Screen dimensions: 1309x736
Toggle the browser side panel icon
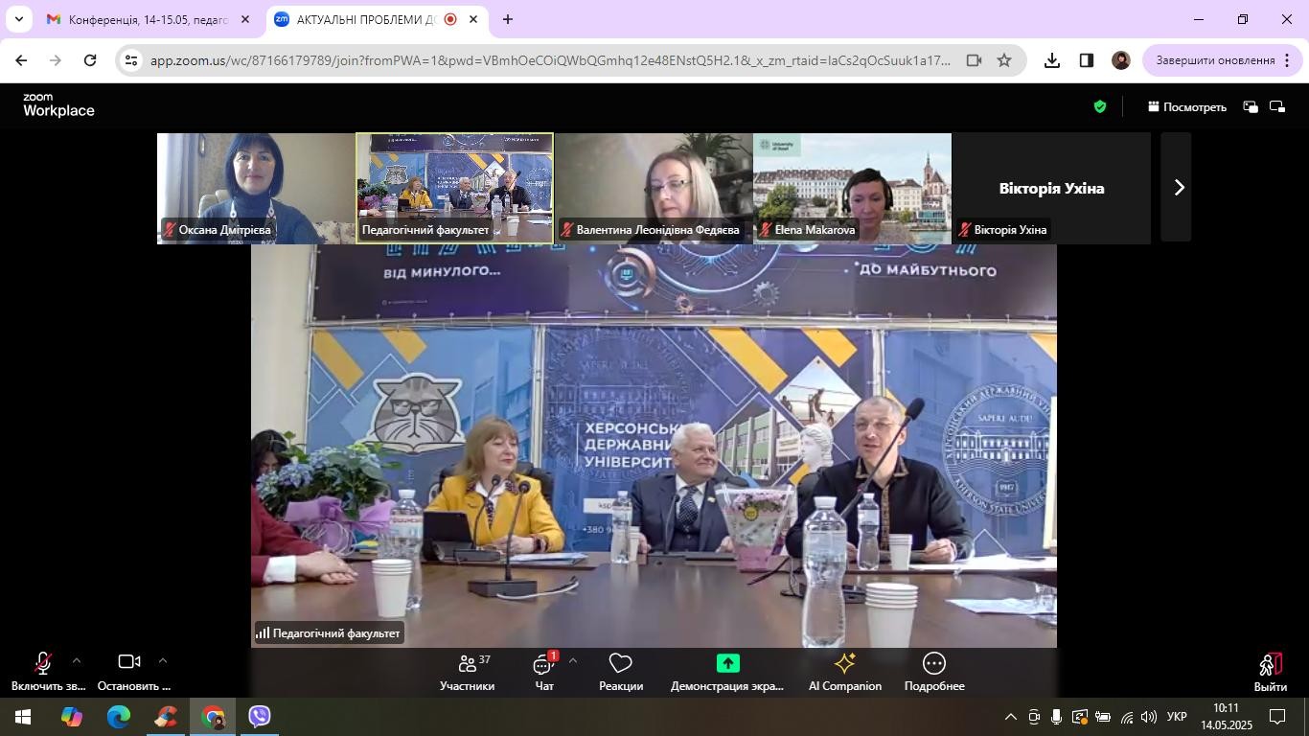[x=1086, y=60]
